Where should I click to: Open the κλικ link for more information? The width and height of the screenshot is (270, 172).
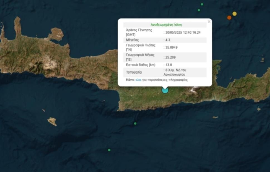click(x=138, y=80)
